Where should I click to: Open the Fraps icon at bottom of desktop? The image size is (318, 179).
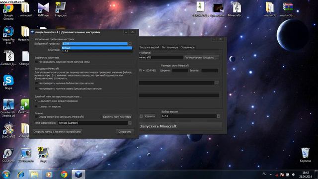coord(43,155)
